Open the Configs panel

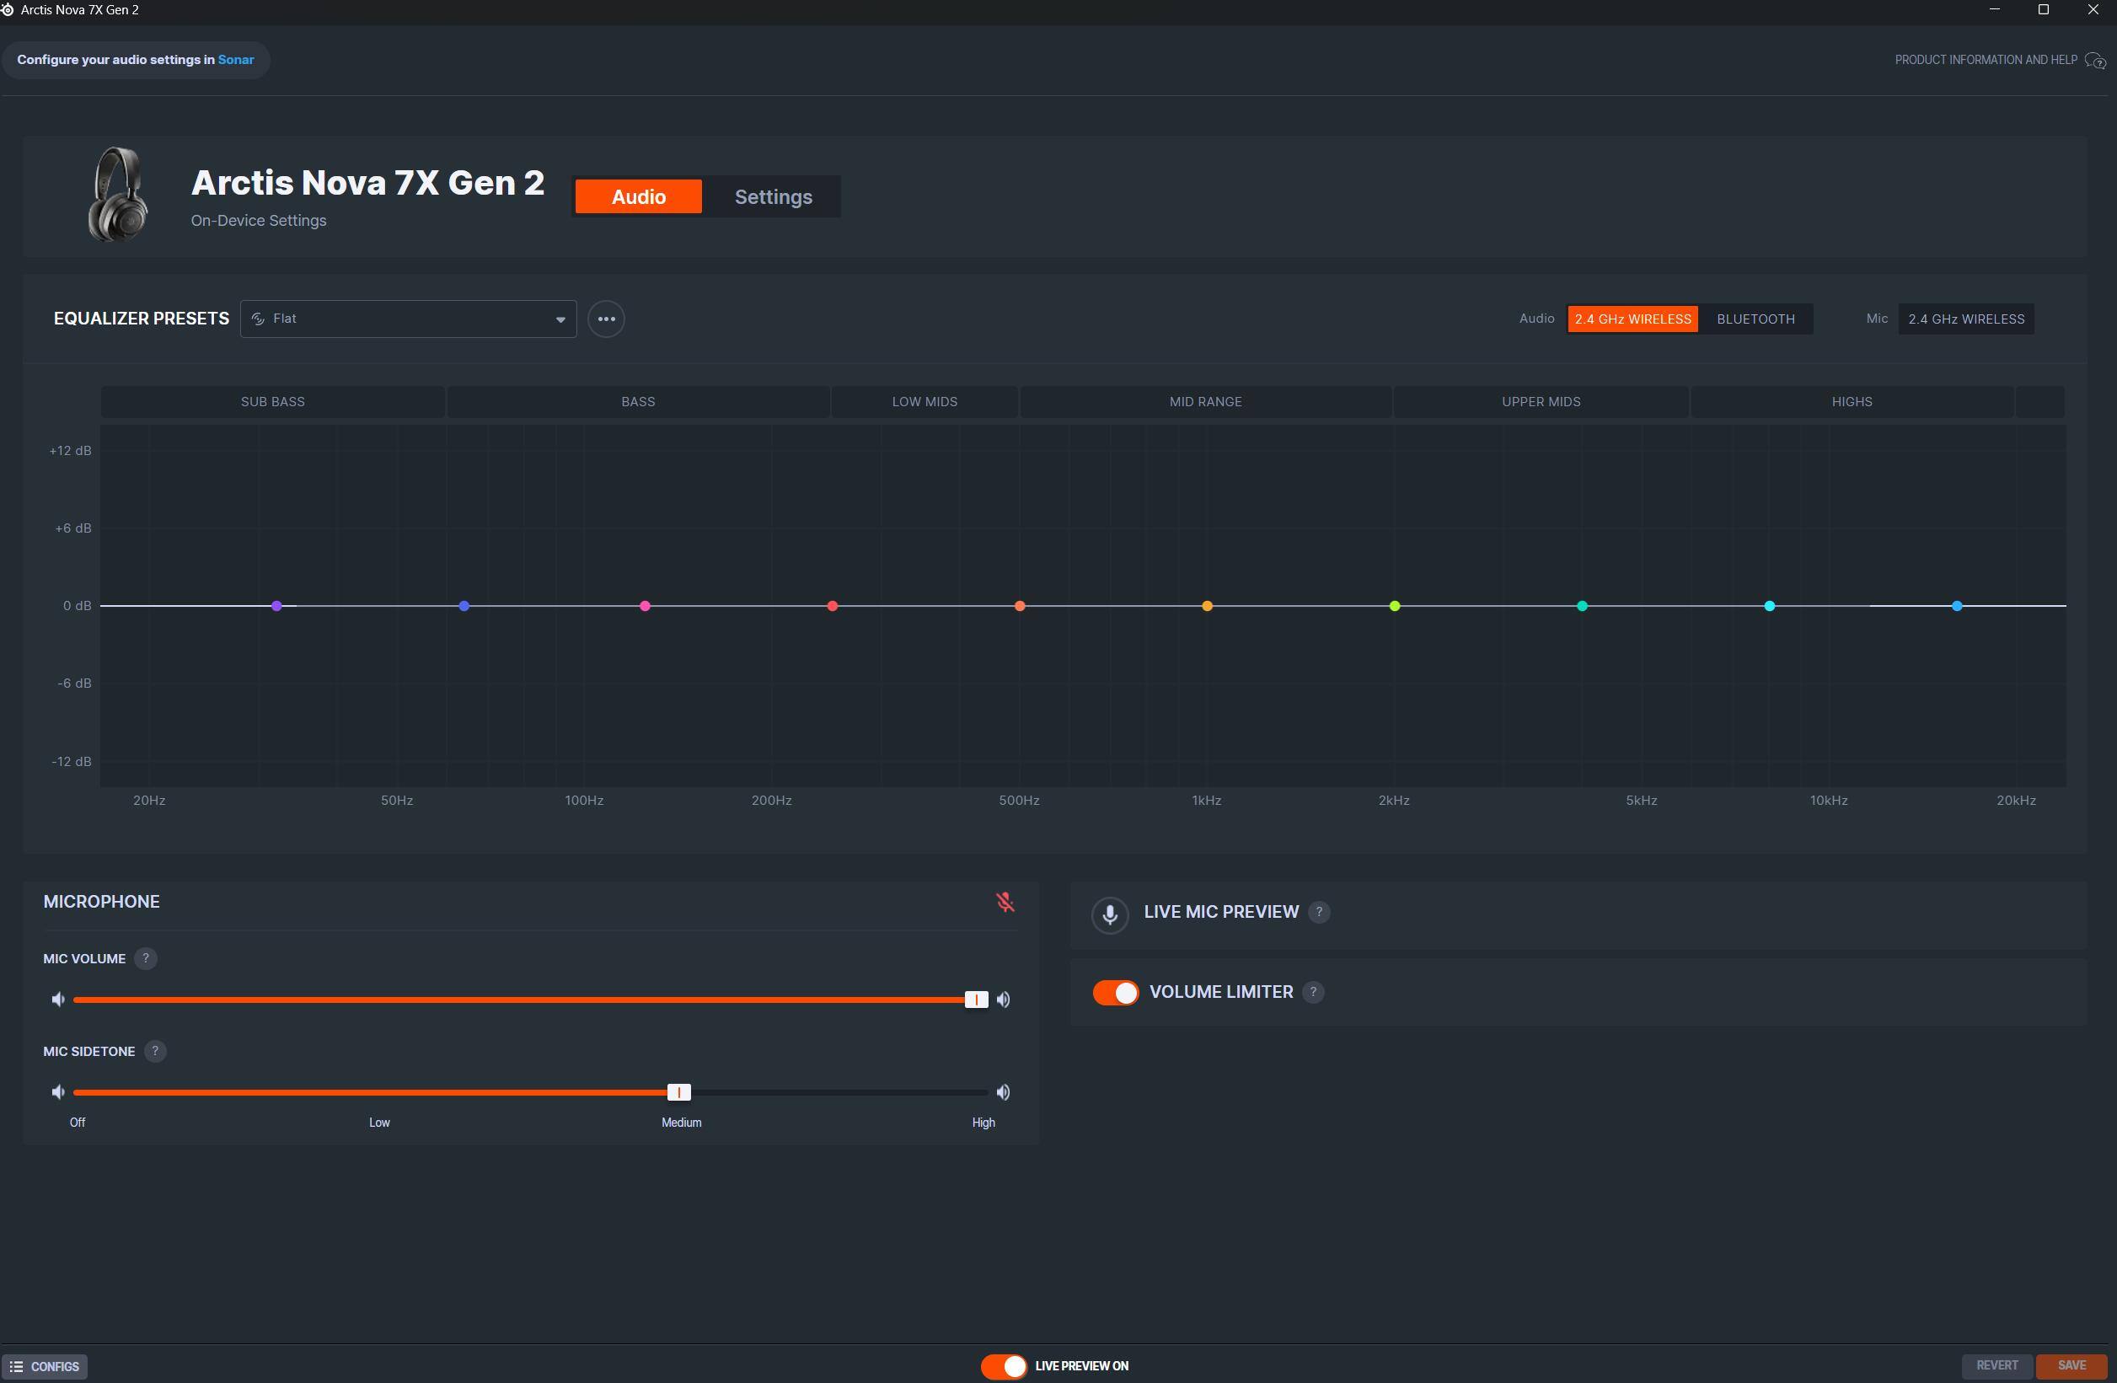45,1366
